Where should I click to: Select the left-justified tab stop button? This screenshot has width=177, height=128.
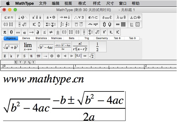pos(16,62)
